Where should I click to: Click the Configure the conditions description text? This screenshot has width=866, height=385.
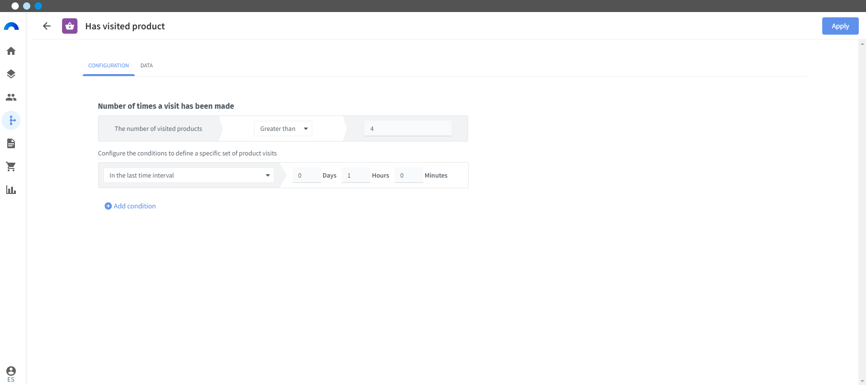point(187,153)
